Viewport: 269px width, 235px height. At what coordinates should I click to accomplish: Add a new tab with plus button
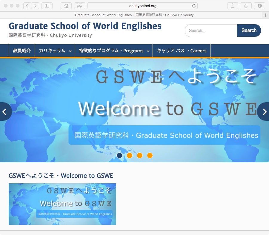click(x=265, y=15)
